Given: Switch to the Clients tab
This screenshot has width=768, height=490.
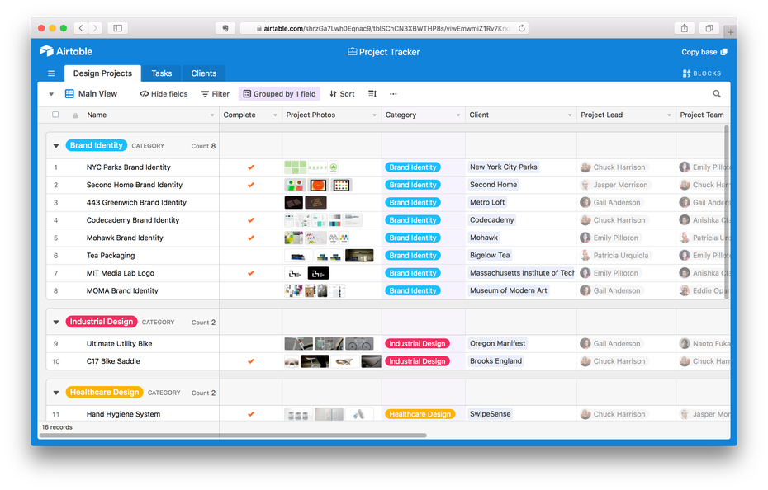Looking at the screenshot, I should (204, 73).
